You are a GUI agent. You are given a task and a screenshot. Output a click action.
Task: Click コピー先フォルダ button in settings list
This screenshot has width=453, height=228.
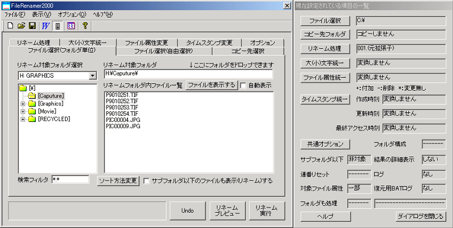coord(325,35)
